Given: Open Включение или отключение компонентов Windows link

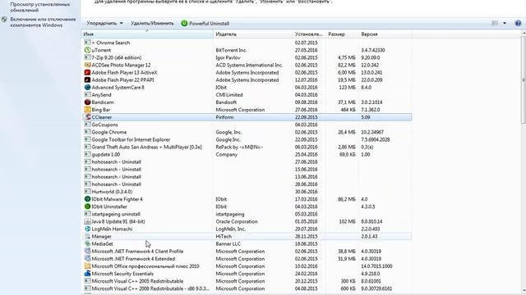Looking at the screenshot, I should (x=43, y=22).
